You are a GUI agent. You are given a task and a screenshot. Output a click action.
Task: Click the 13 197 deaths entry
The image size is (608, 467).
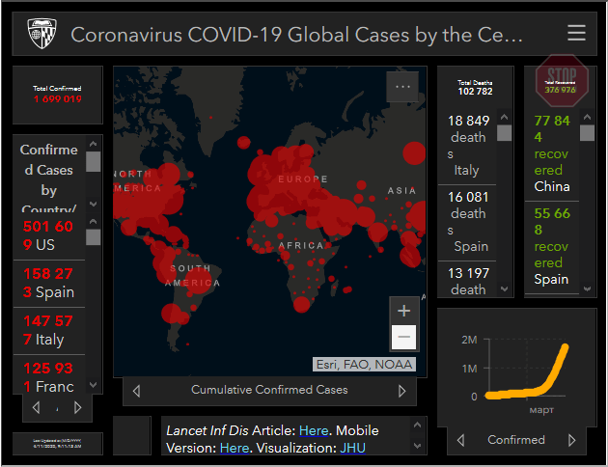pyautogui.click(x=467, y=281)
